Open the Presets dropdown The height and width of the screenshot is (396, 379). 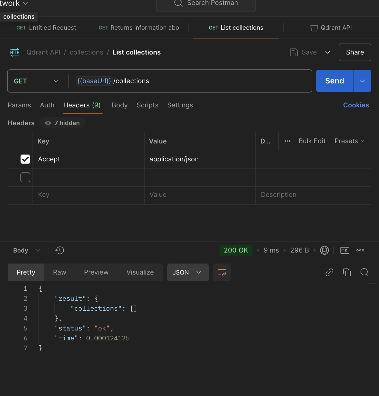pyautogui.click(x=350, y=141)
